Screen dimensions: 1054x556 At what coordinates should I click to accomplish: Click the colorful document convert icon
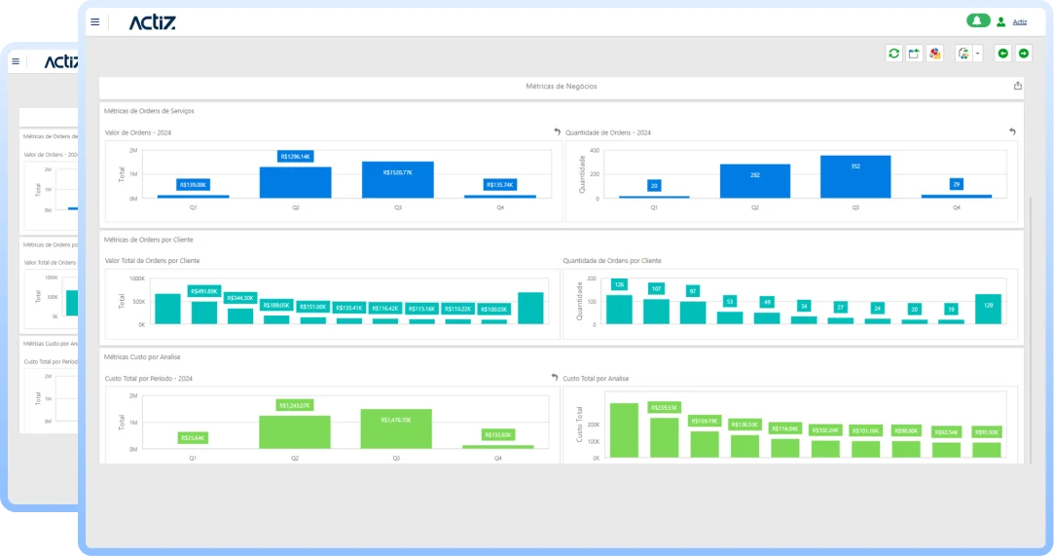pyautogui.click(x=963, y=54)
